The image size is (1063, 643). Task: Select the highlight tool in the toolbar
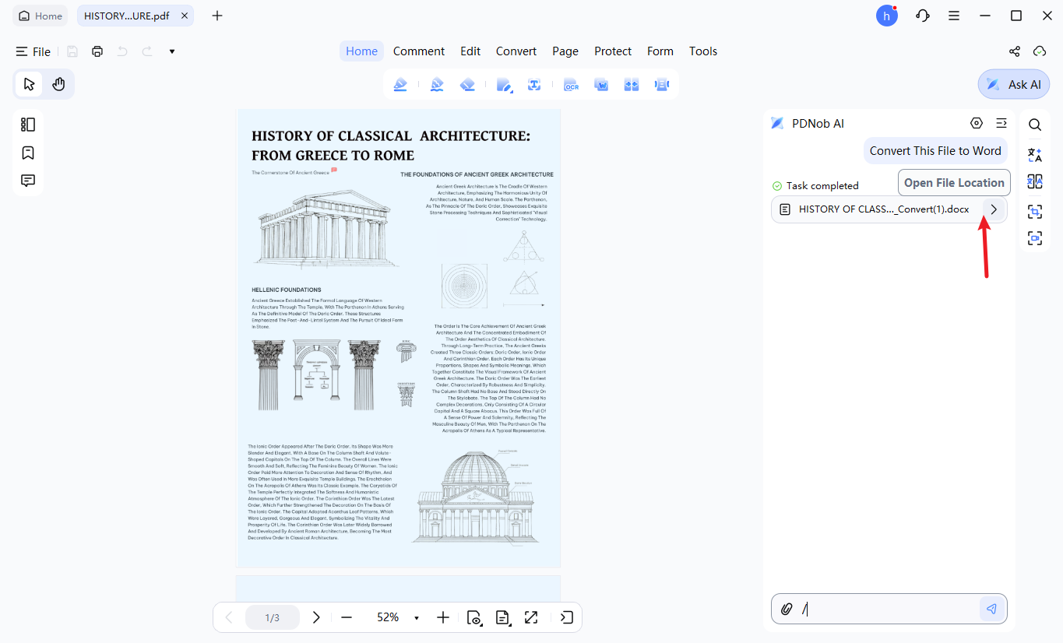pos(400,85)
